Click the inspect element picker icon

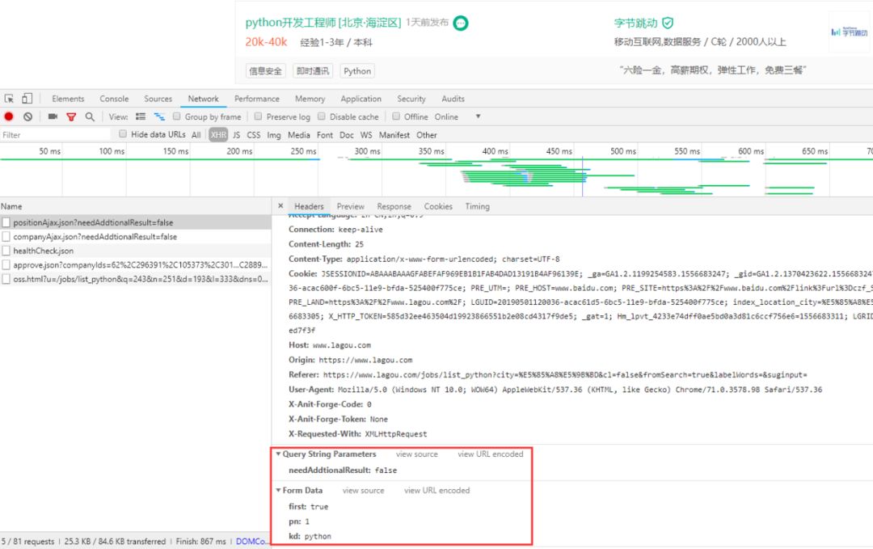9,99
